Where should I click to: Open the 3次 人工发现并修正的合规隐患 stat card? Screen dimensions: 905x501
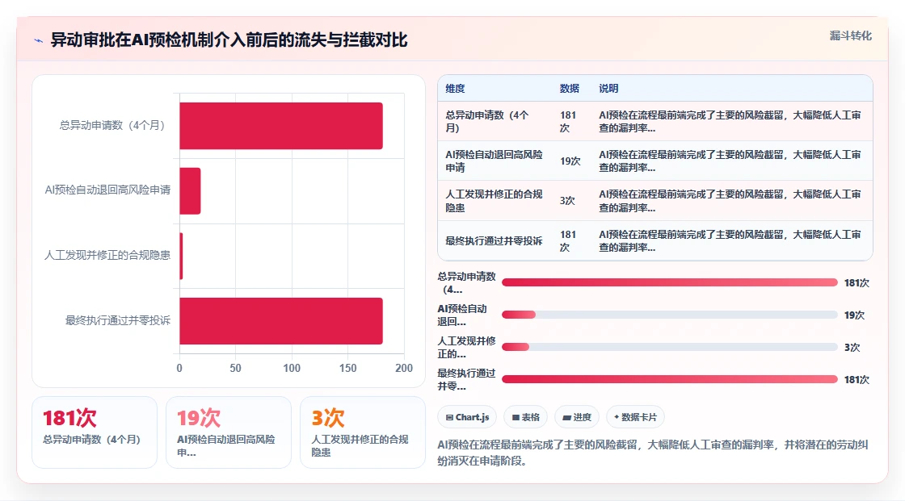point(363,432)
